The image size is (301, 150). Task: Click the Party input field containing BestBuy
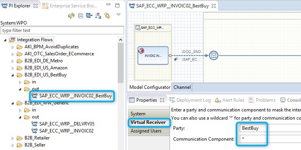click(x=270, y=128)
